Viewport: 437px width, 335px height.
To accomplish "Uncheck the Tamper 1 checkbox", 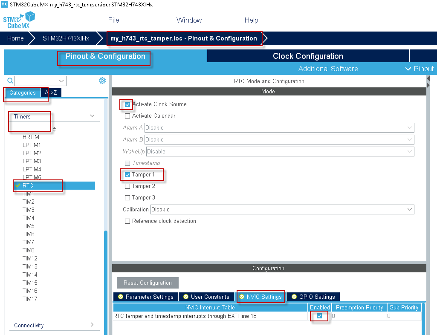I will (127, 175).
